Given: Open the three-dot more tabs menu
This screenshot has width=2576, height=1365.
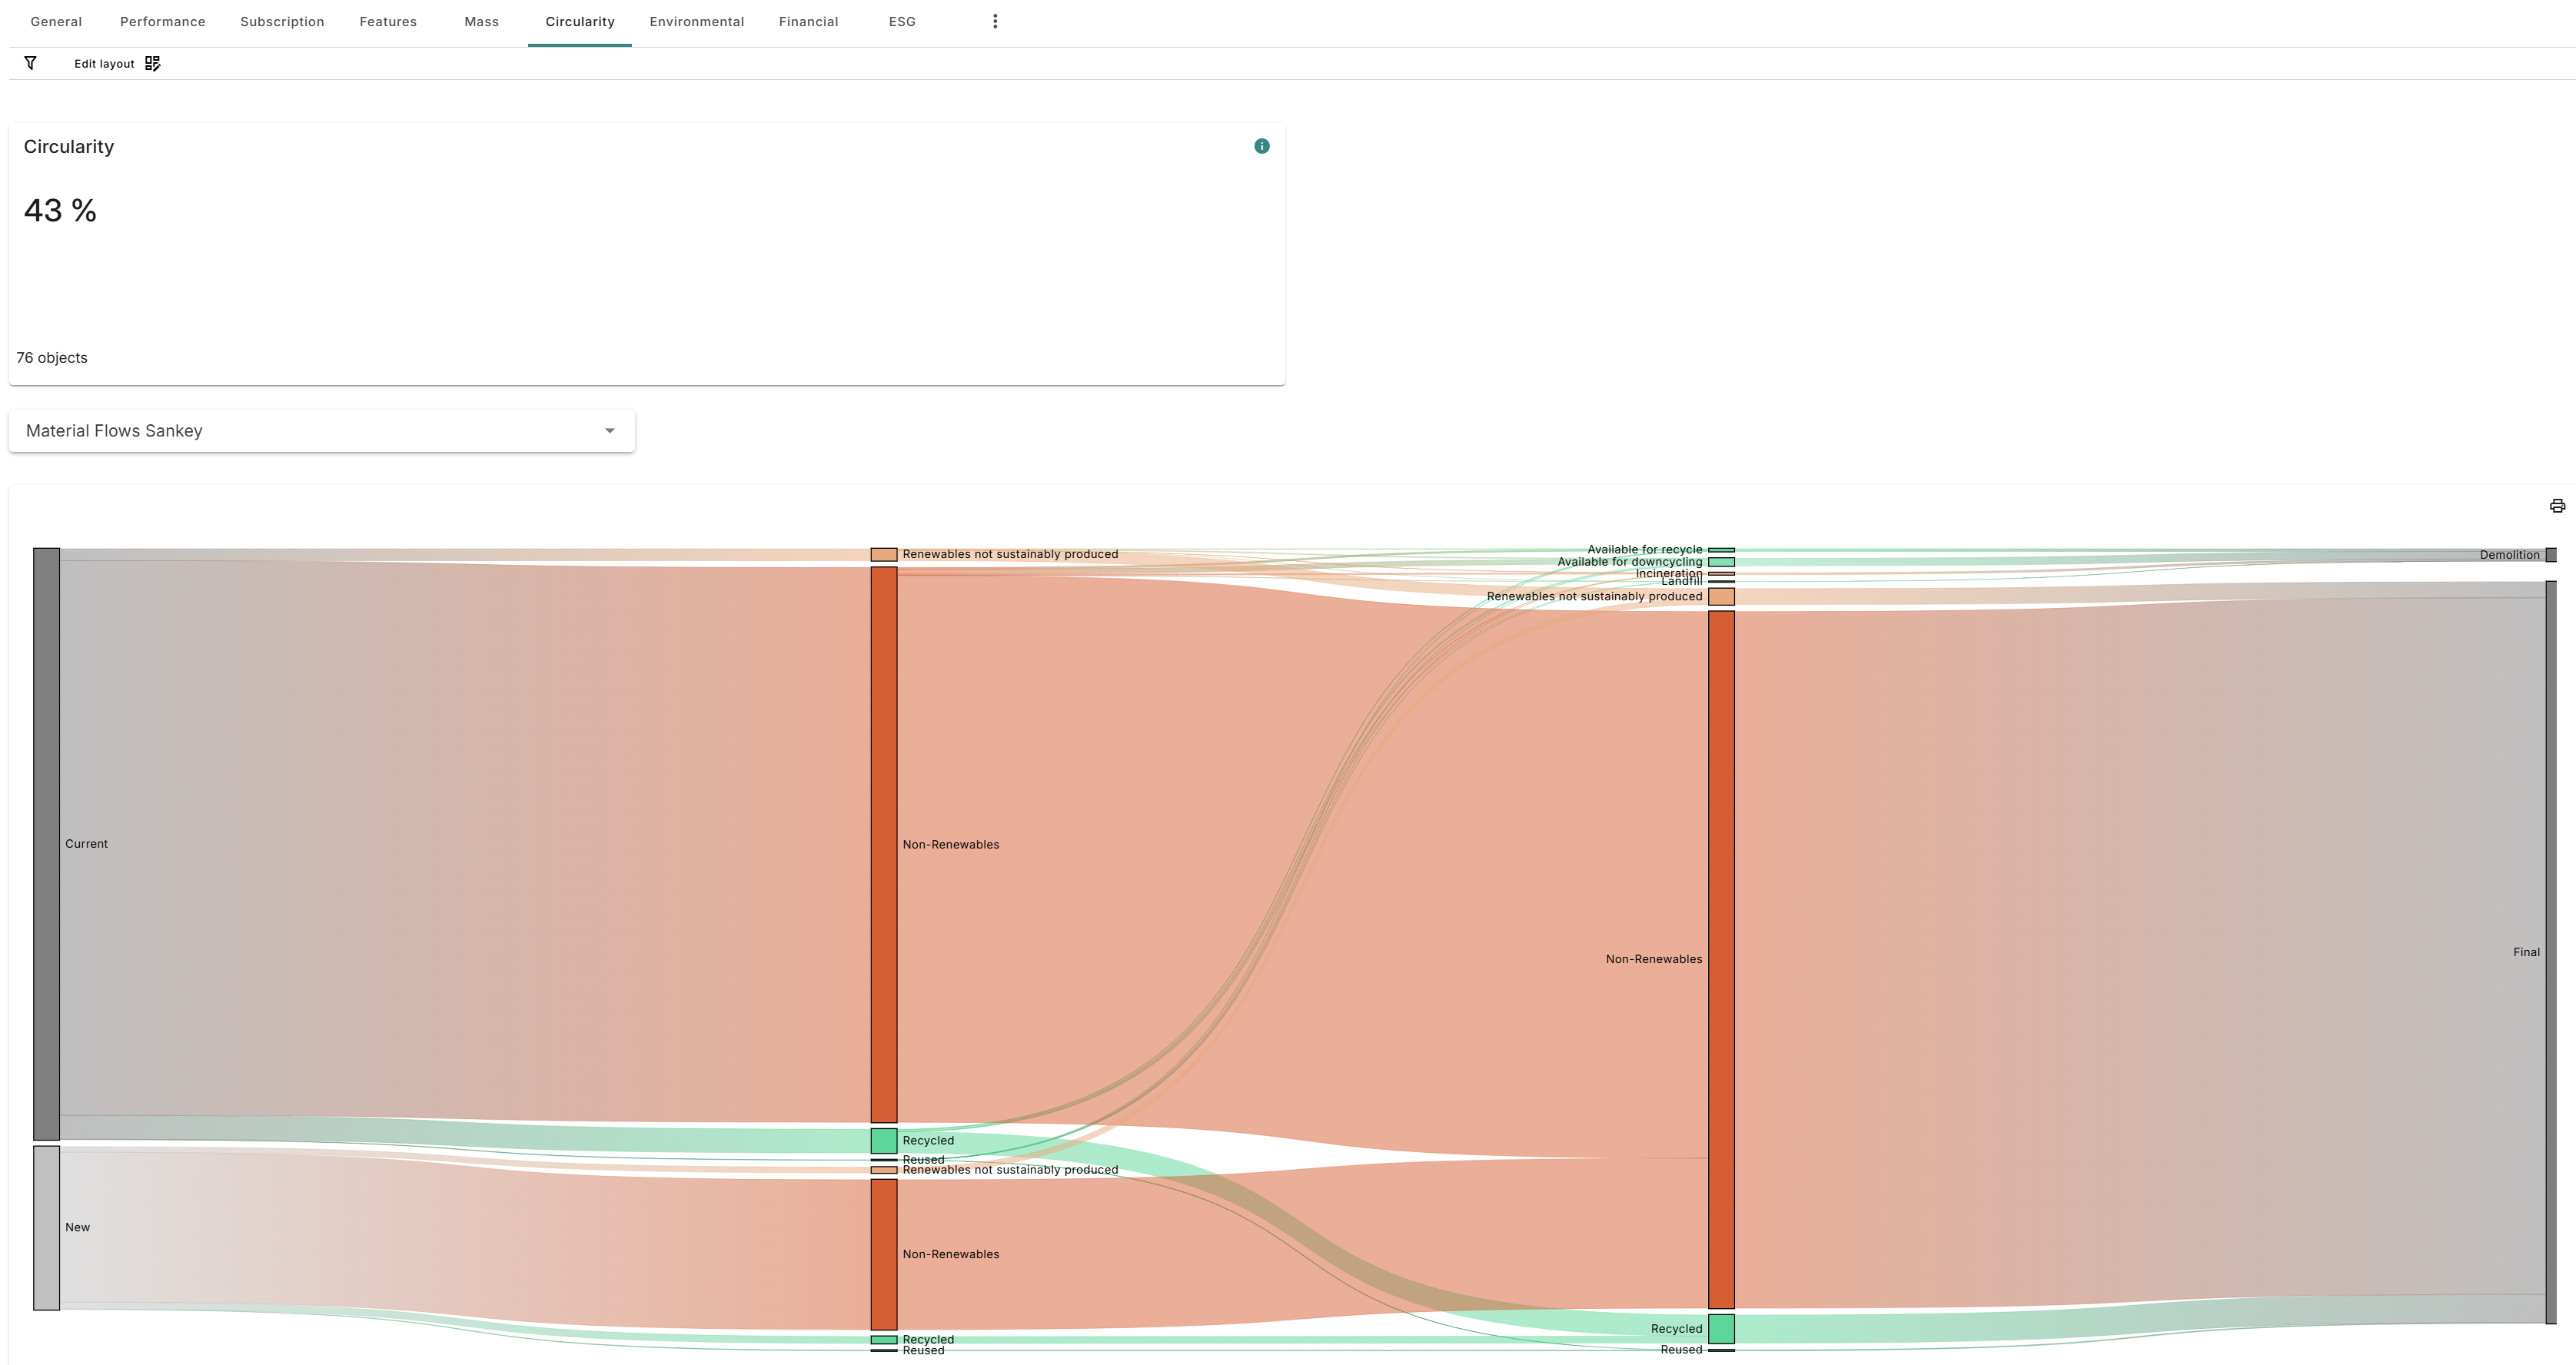Looking at the screenshot, I should click(995, 21).
